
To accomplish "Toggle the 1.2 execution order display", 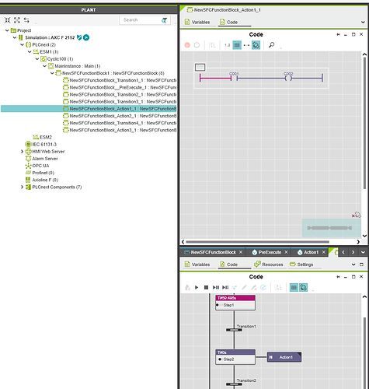I will click(228, 45).
